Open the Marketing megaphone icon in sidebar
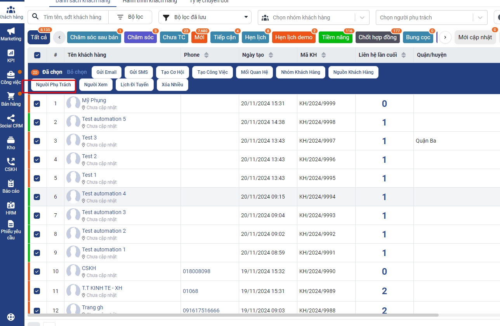 [x=11, y=31]
